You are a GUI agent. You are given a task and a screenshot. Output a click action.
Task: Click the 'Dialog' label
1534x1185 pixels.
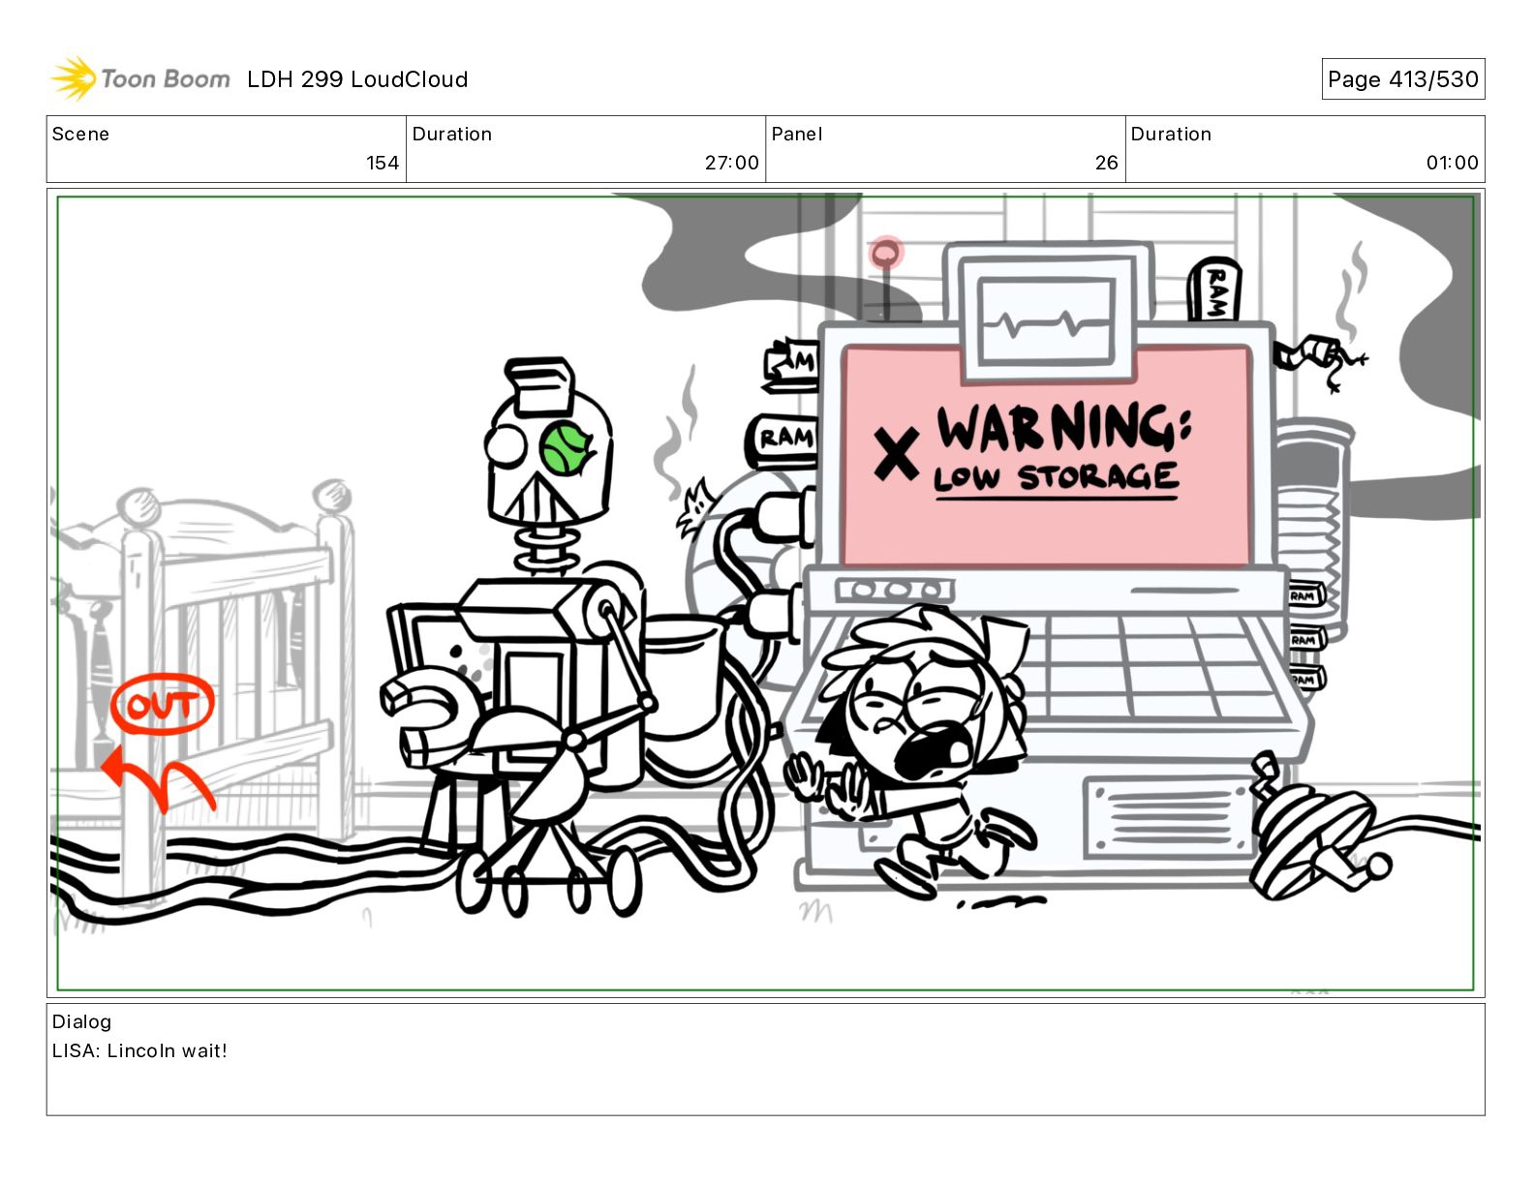(x=81, y=1021)
